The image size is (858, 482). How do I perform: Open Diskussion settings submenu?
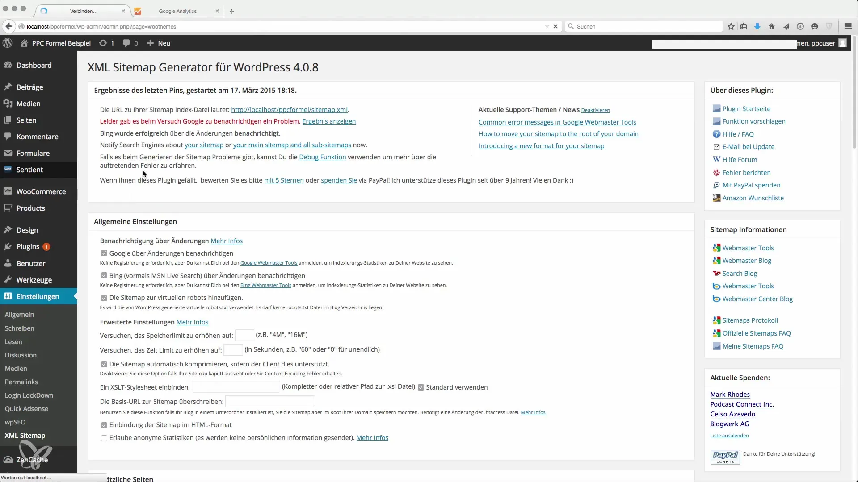tap(21, 355)
